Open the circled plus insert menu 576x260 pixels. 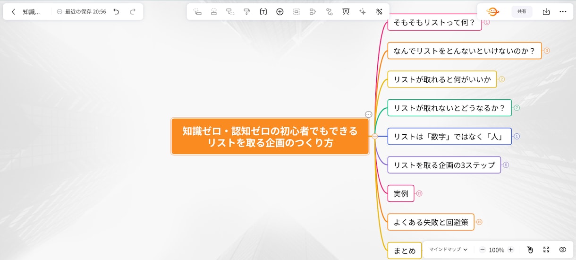click(x=280, y=12)
